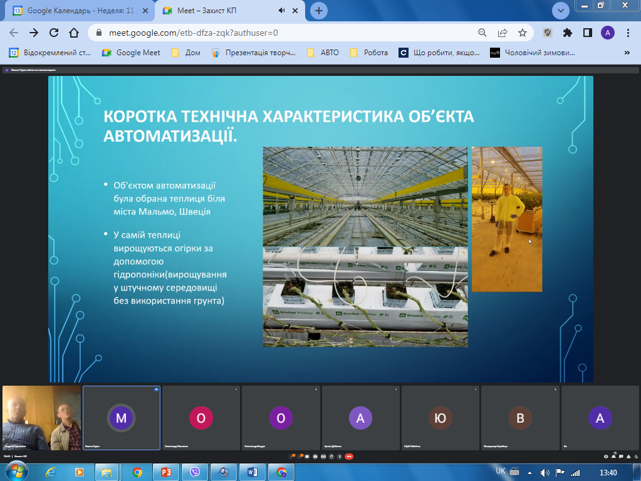Viewport: 641px width, 481px height.
Task: Open the Робота bookmarks folder
Action: 369,53
